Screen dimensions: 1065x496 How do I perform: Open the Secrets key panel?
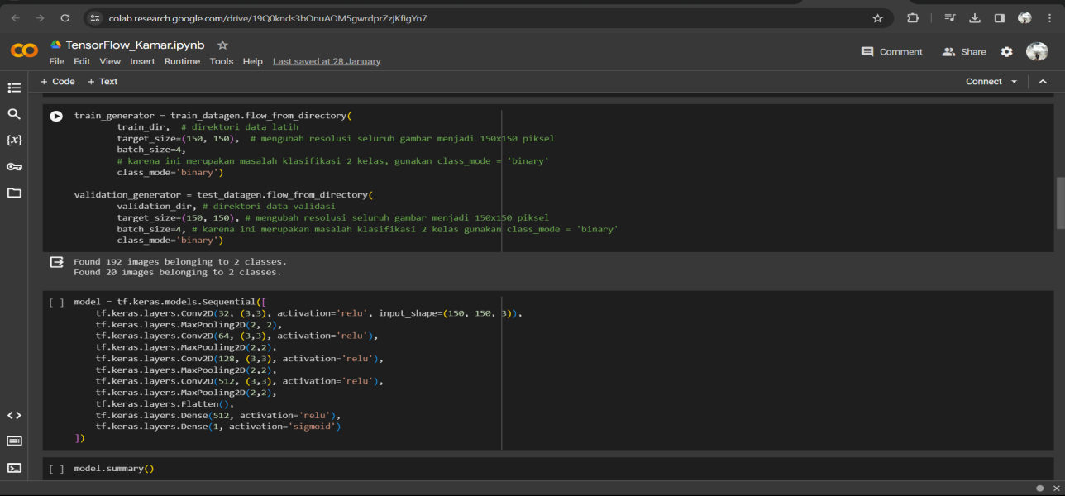pos(14,166)
